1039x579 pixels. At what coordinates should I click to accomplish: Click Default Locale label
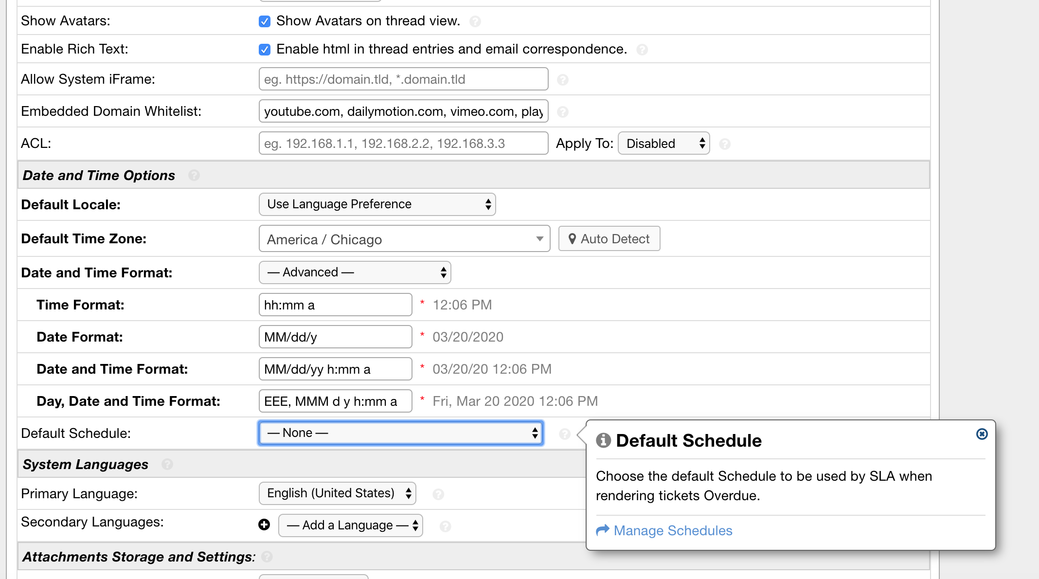(x=71, y=205)
